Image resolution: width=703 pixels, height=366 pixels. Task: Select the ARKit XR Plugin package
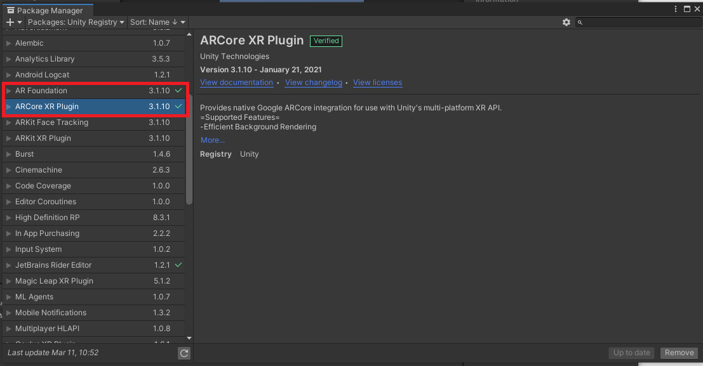click(x=94, y=138)
